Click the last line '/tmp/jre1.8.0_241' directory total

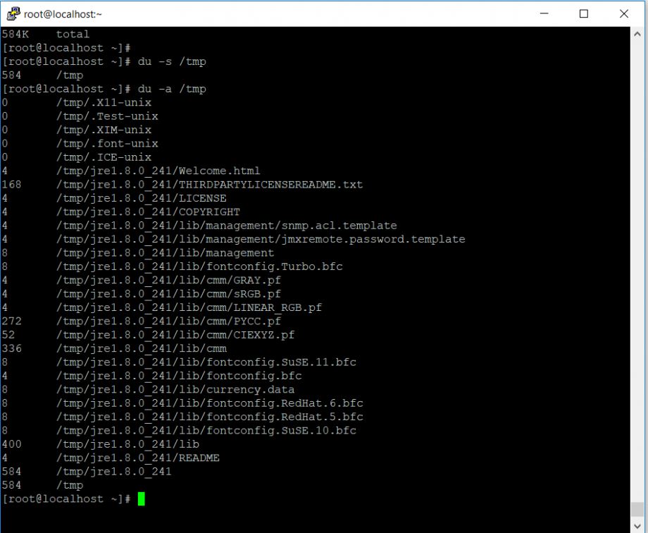(113, 472)
